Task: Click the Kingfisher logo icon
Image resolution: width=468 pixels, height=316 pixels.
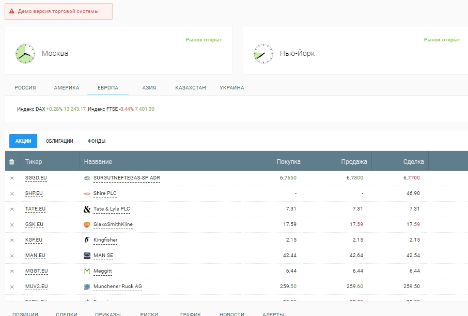Action: [87, 240]
